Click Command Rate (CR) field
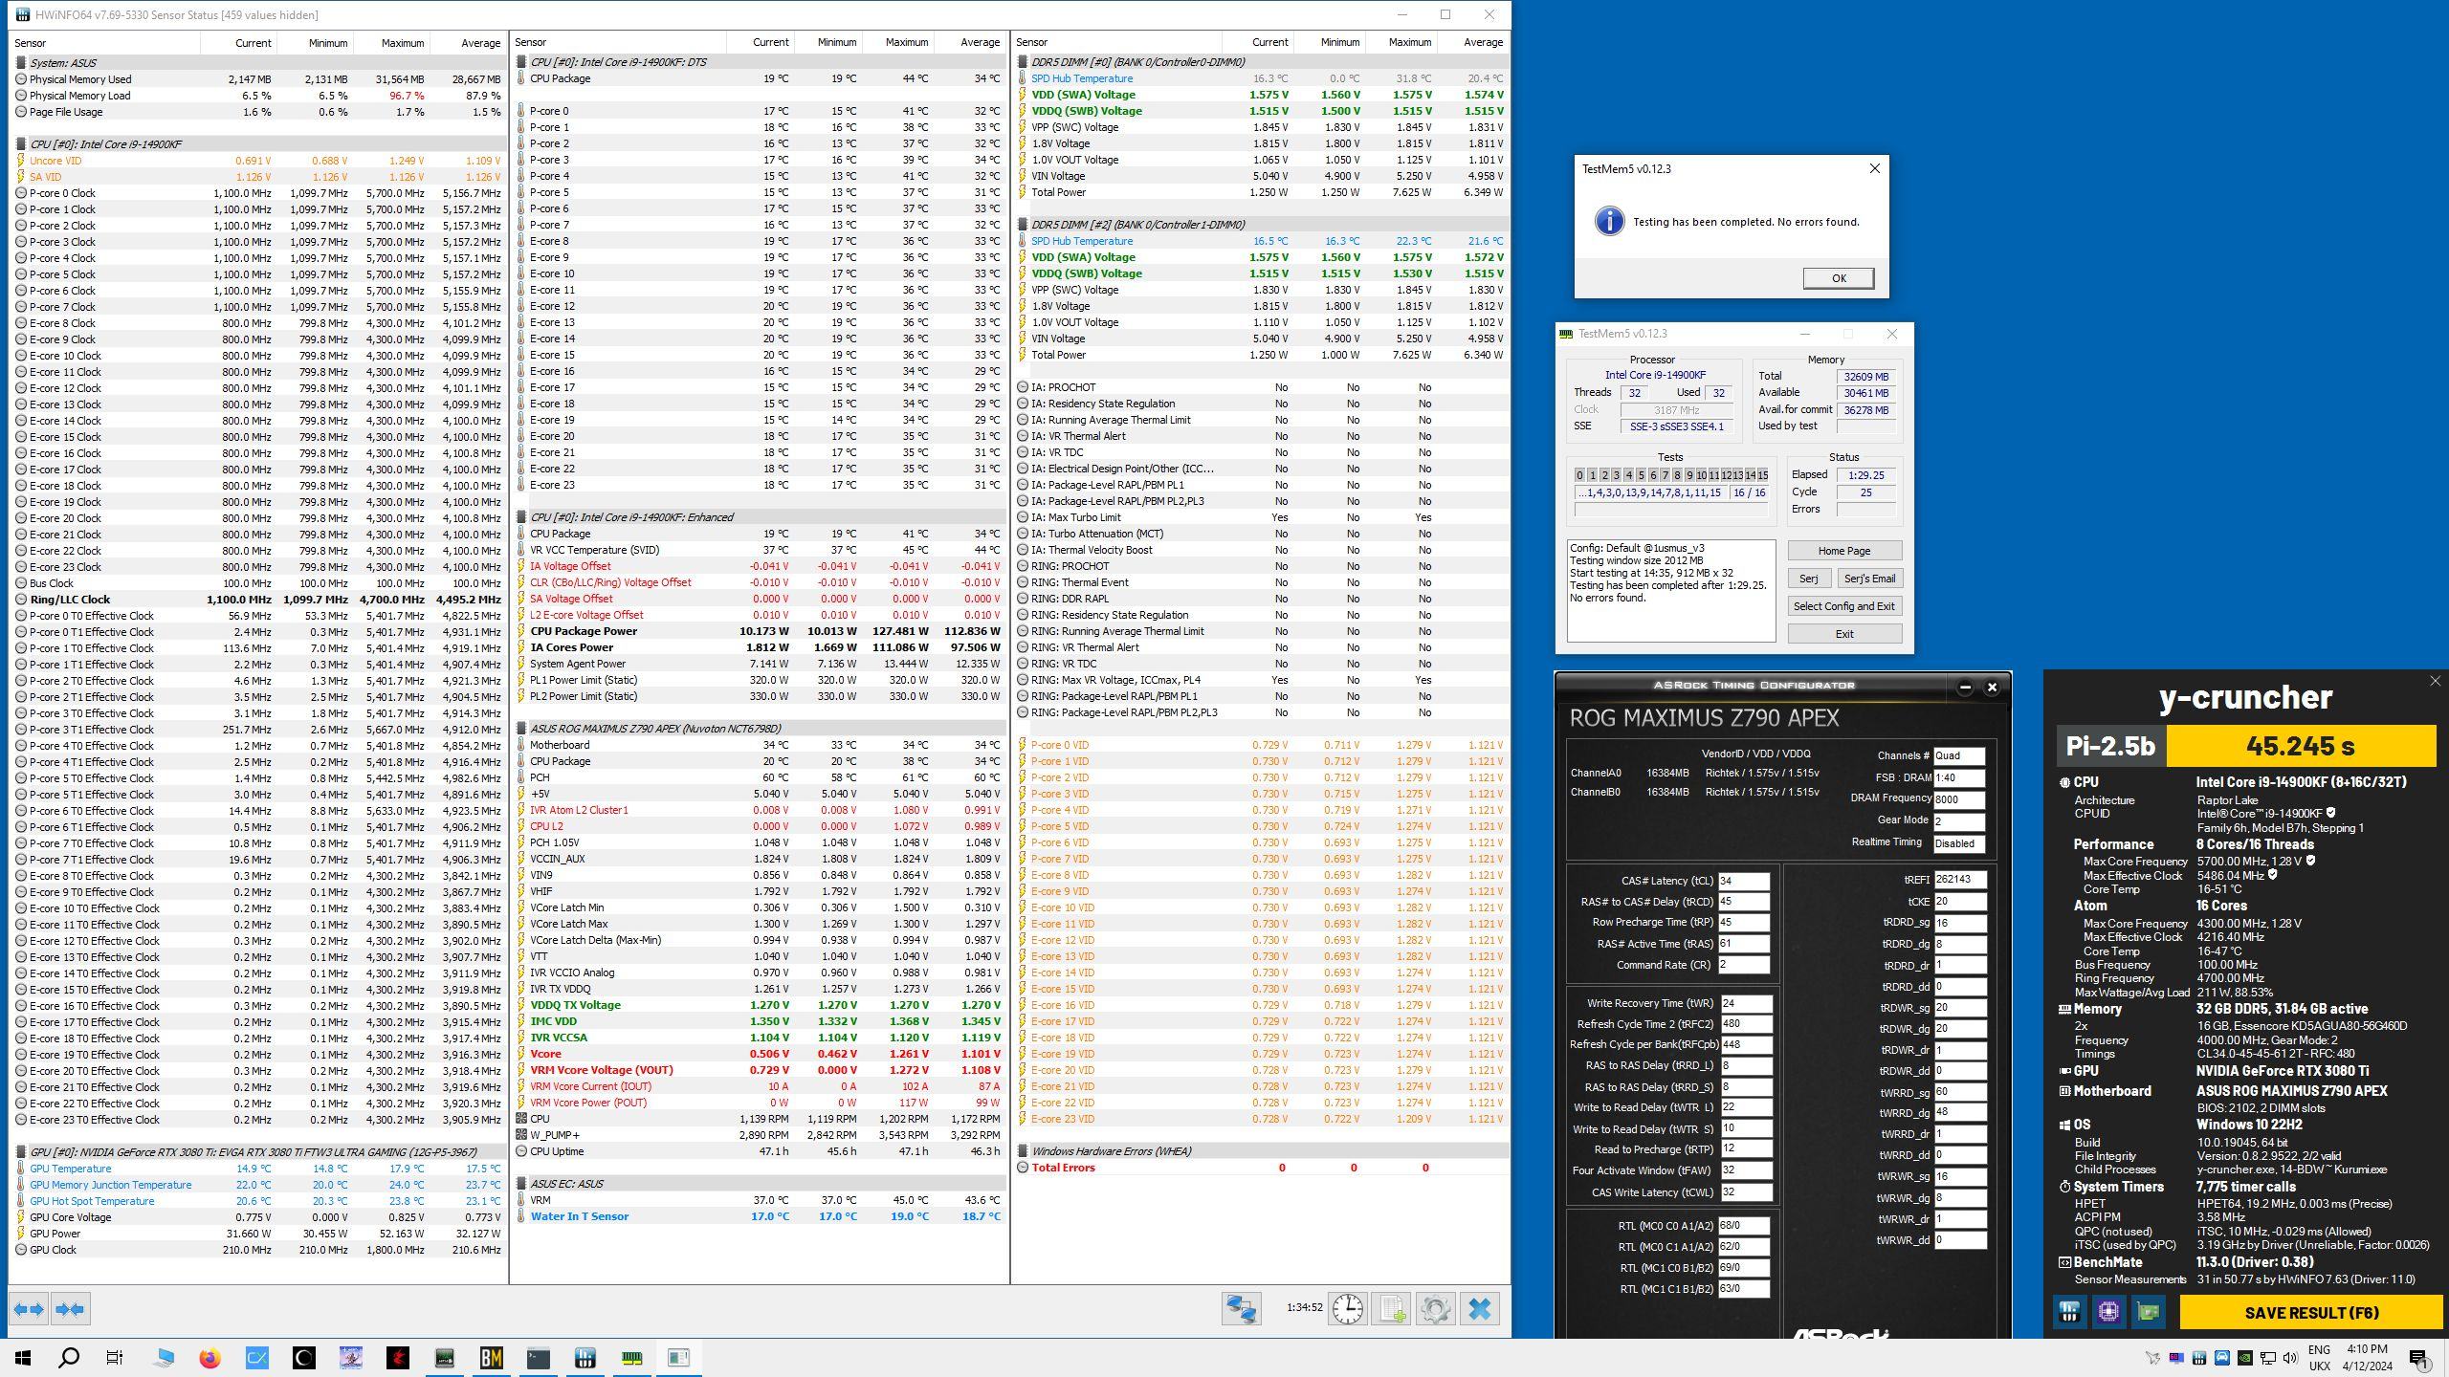 pyautogui.click(x=1743, y=965)
